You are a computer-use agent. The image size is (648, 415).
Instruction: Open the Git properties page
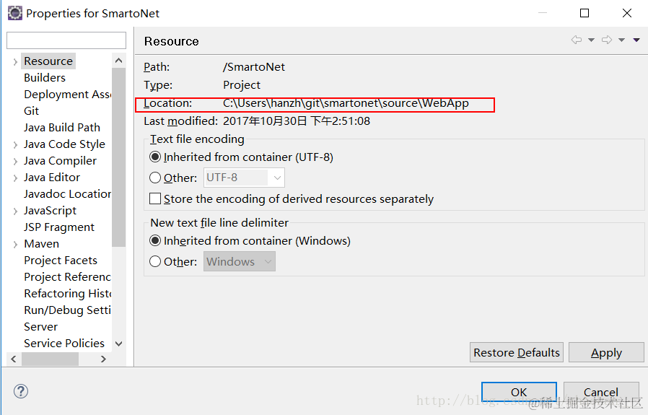coord(32,110)
